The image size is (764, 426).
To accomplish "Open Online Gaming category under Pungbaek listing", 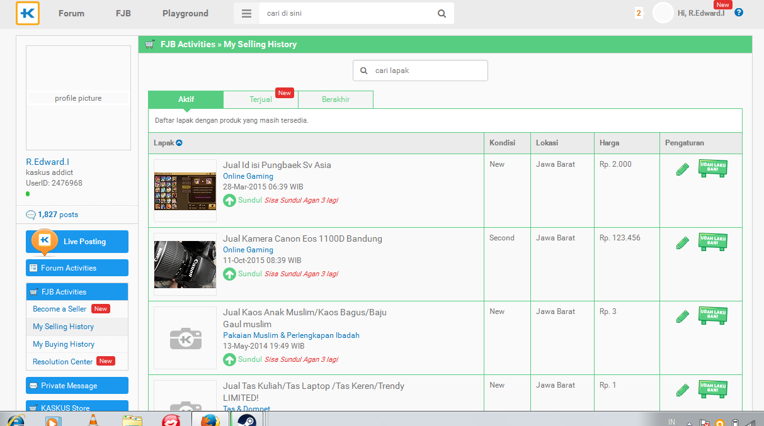I will click(x=248, y=176).
